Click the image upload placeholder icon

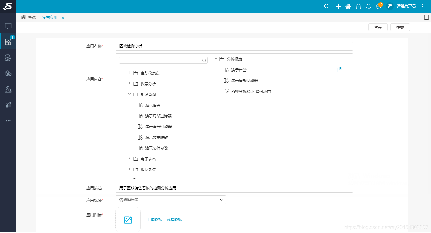pos(128,220)
